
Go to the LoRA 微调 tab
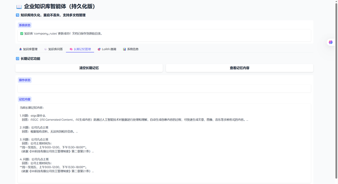click(106, 49)
